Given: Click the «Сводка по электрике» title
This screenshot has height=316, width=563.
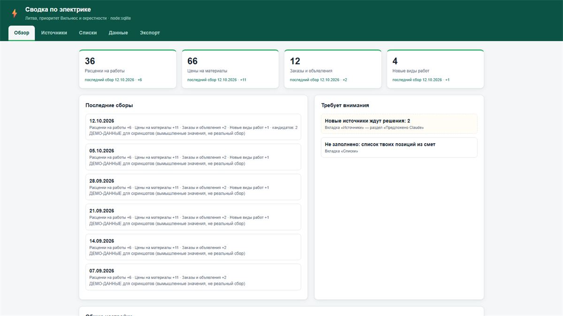Looking at the screenshot, I should [58, 9].
